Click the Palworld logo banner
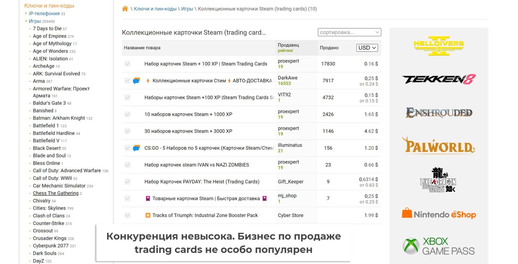The height and width of the screenshot is (264, 518). point(438,146)
